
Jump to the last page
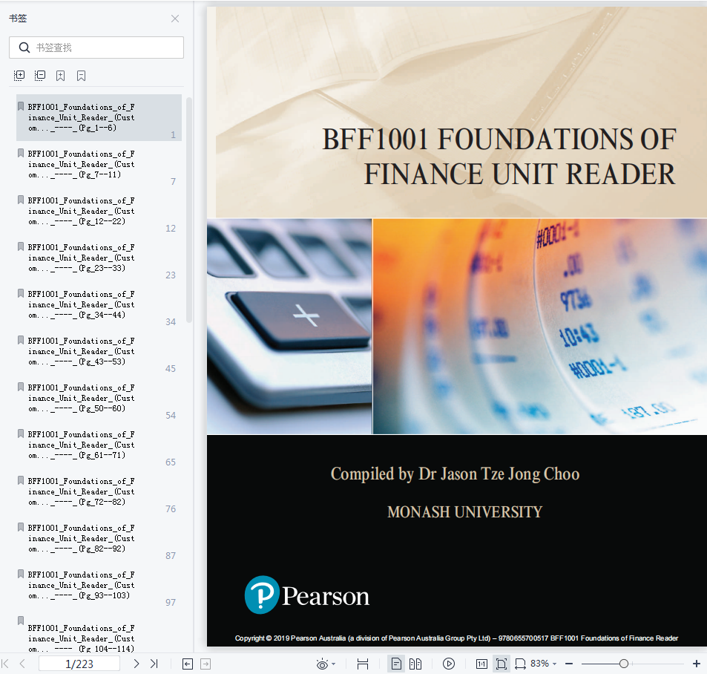[x=154, y=664]
